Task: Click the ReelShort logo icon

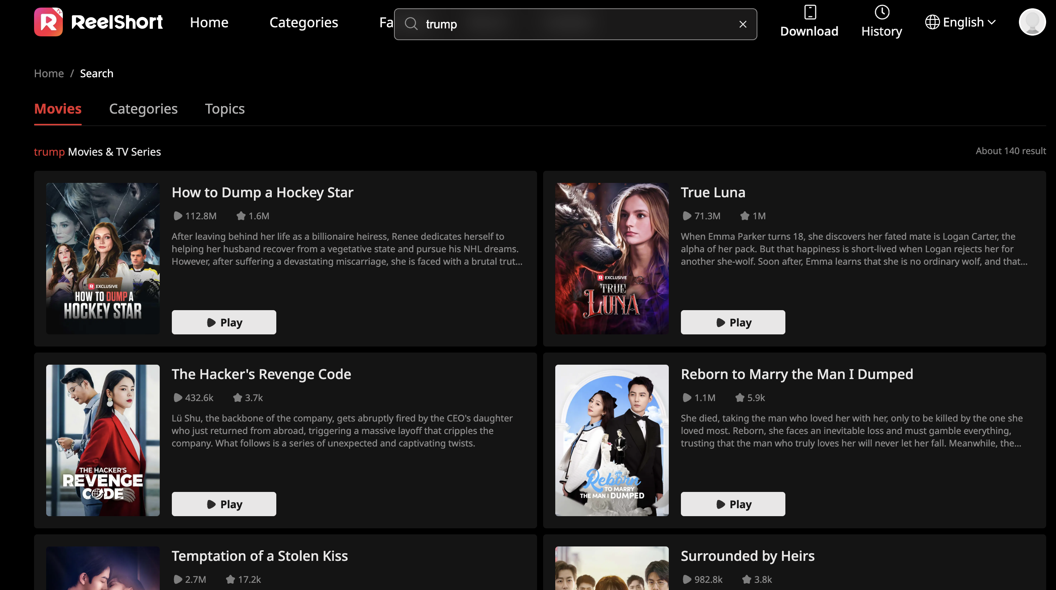Action: click(48, 22)
